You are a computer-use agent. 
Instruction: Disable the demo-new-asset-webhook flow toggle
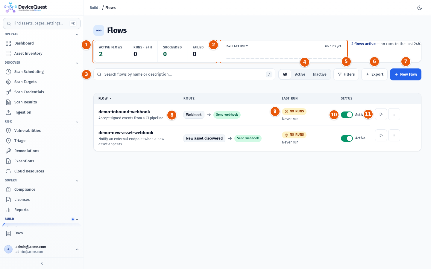pyautogui.click(x=347, y=138)
